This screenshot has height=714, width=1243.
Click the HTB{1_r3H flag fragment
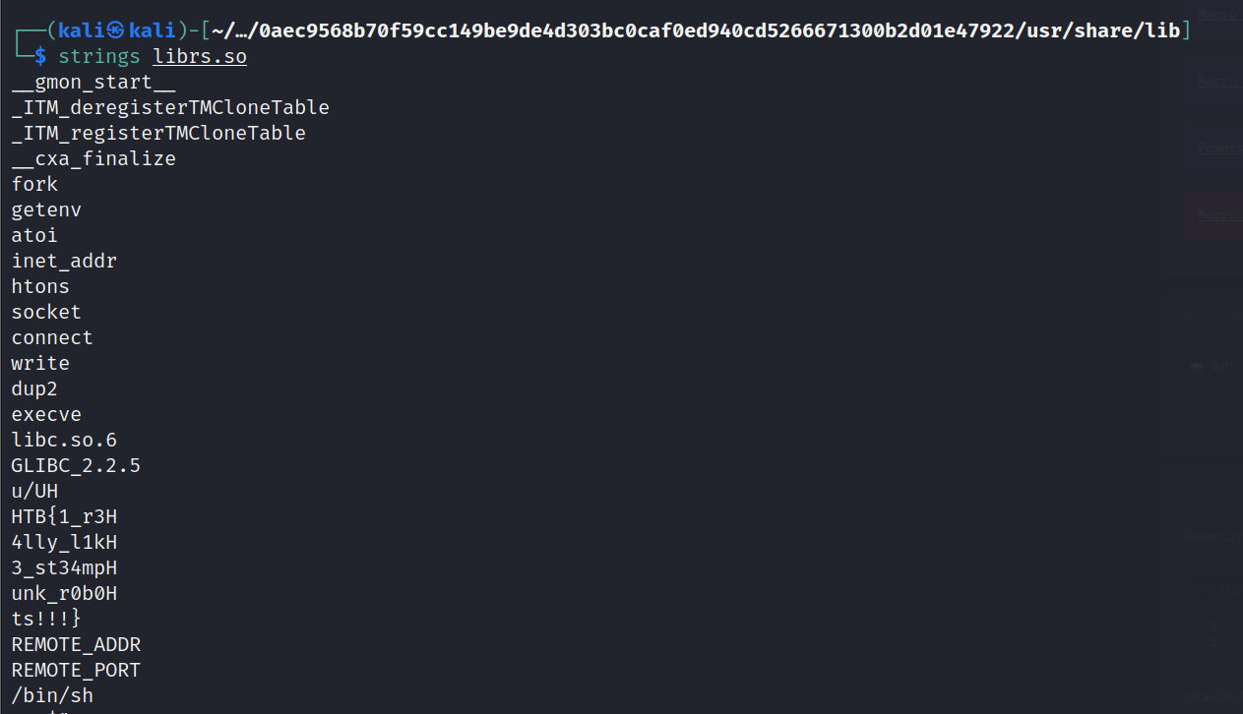64,516
